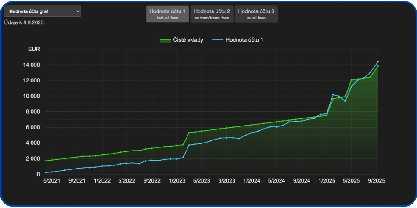This screenshot has height=208, width=417.
Task: Click the first green data point near 5/2021
Action: 46,161
